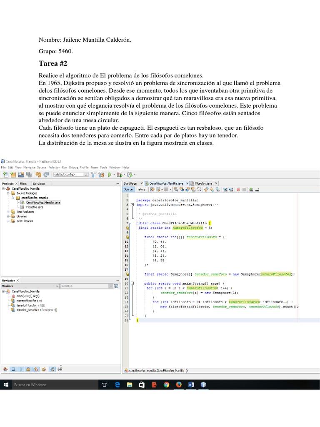320x427 pixels.
Task: Open Chrome from the Windows taskbar
Action: tap(166, 384)
